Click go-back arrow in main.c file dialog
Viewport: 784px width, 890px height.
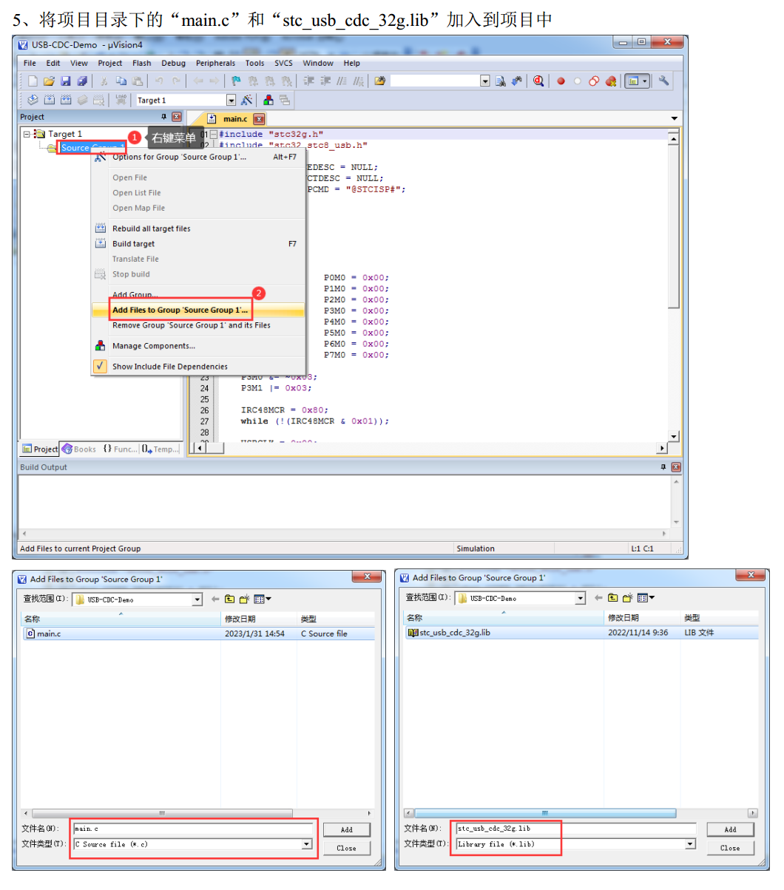215,599
